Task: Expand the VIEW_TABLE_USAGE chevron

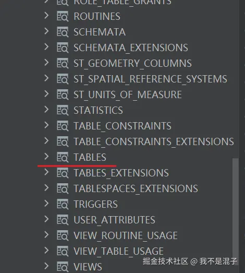Action: (x=46, y=250)
